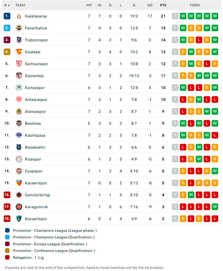
Task: Click Galatasaray's upcoming match question mark
Action: 175,16
